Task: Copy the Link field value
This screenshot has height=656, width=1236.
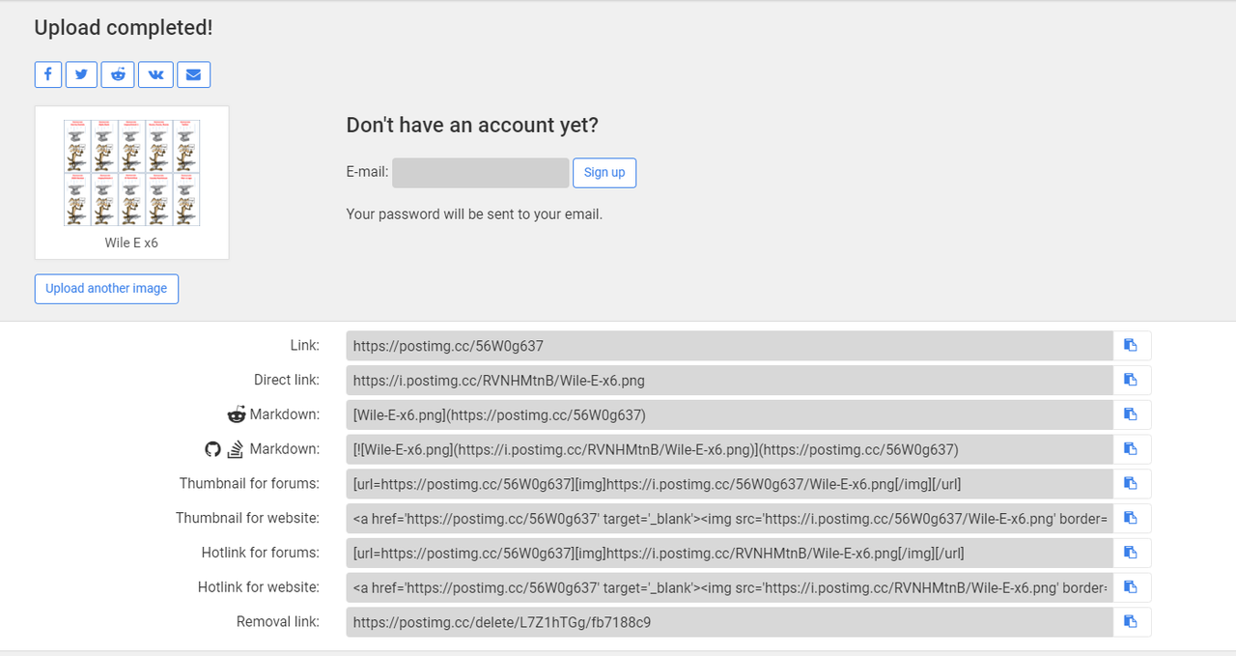Action: [1132, 345]
